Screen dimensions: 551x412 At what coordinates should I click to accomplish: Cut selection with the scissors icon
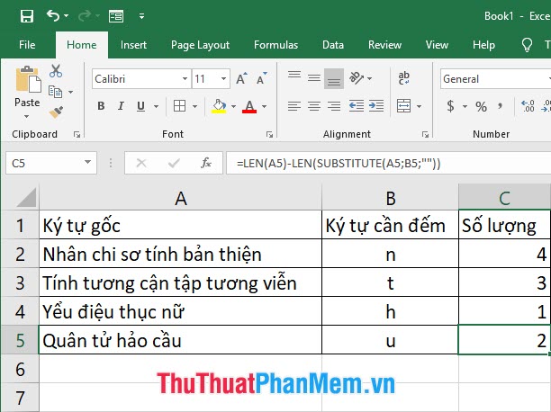56,71
